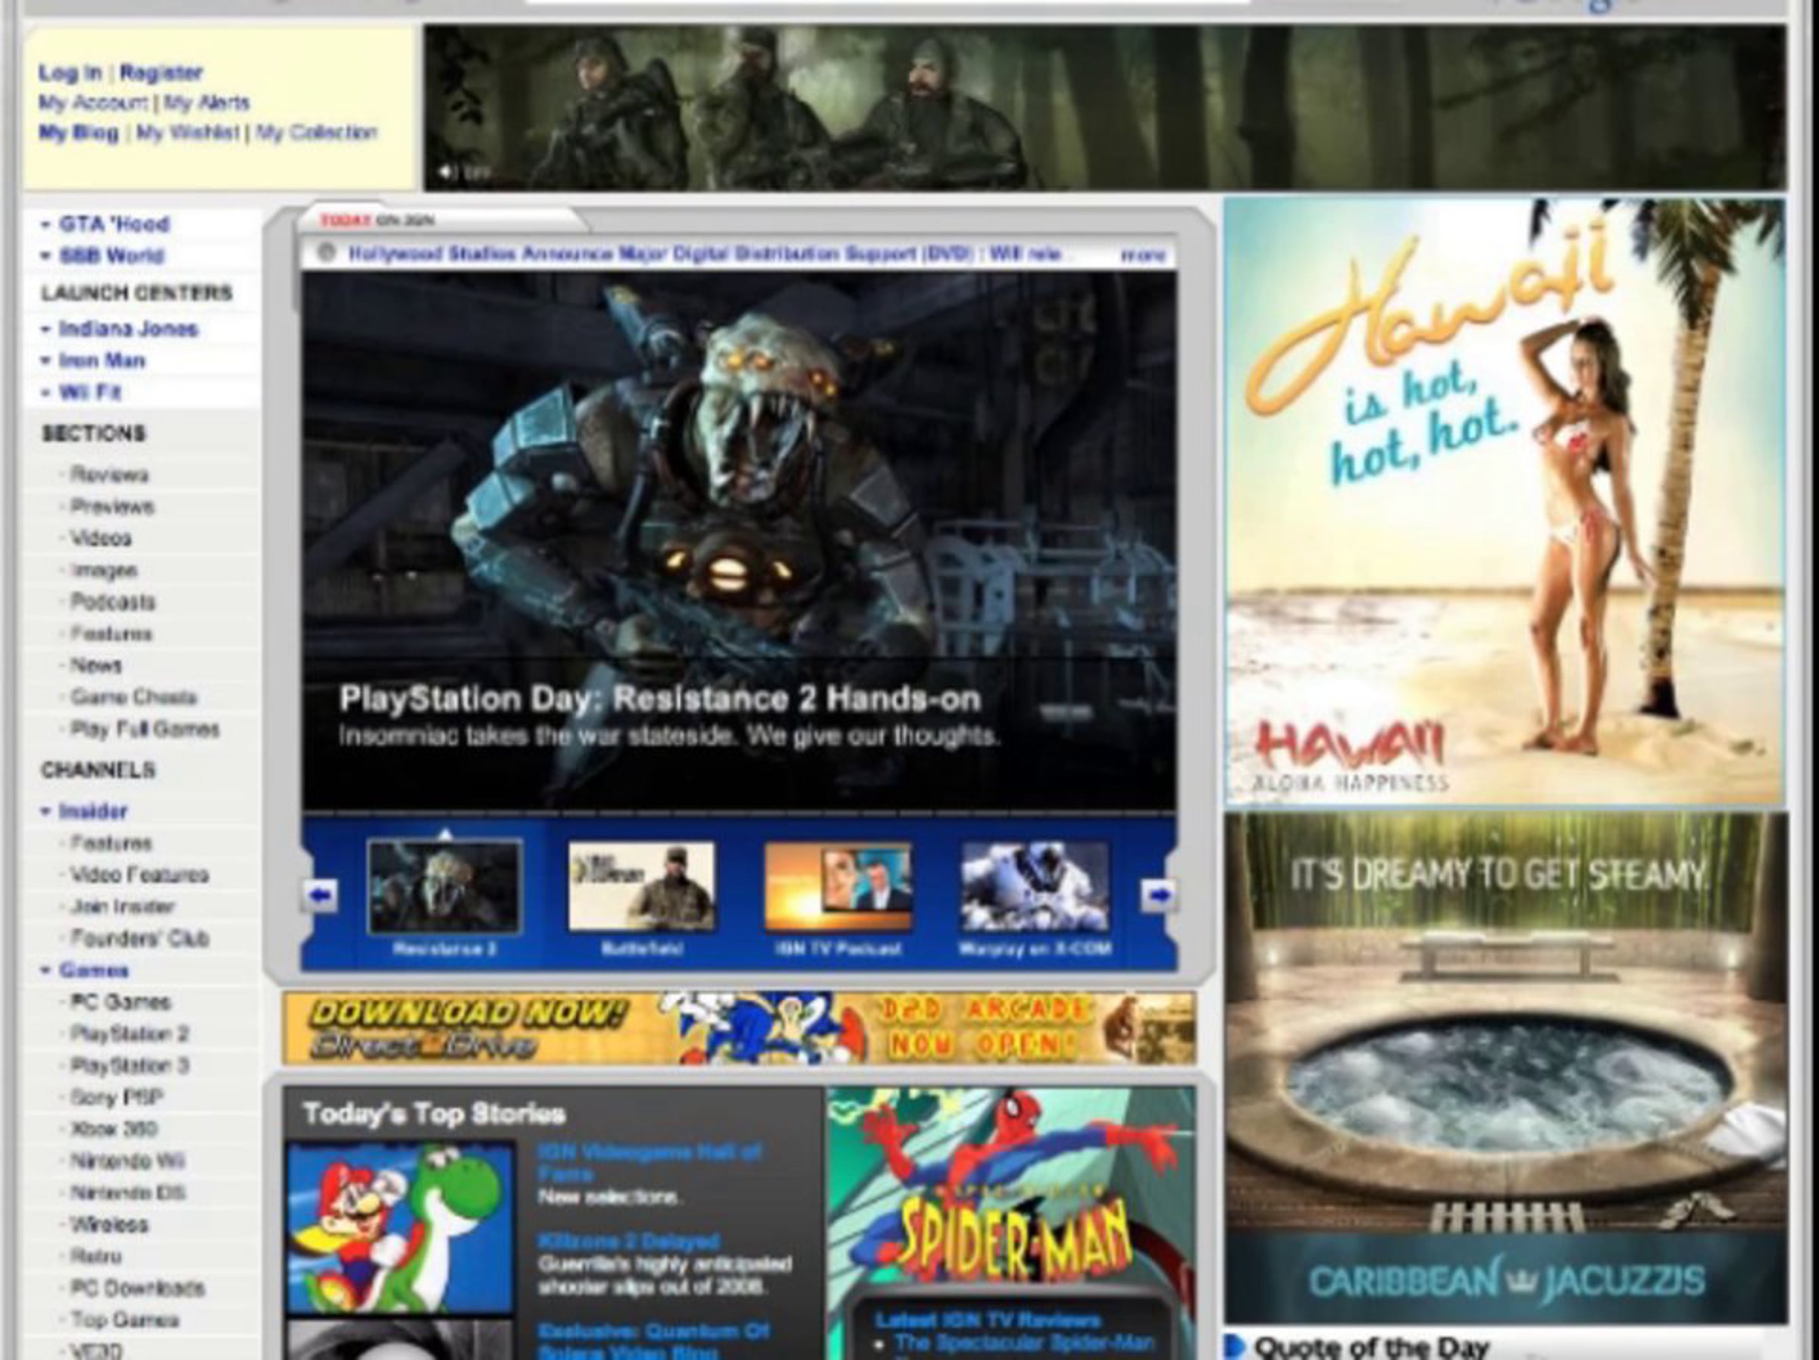Open the PlayStation 3 games link
The image size is (1819, 1360).
pyautogui.click(x=130, y=1065)
